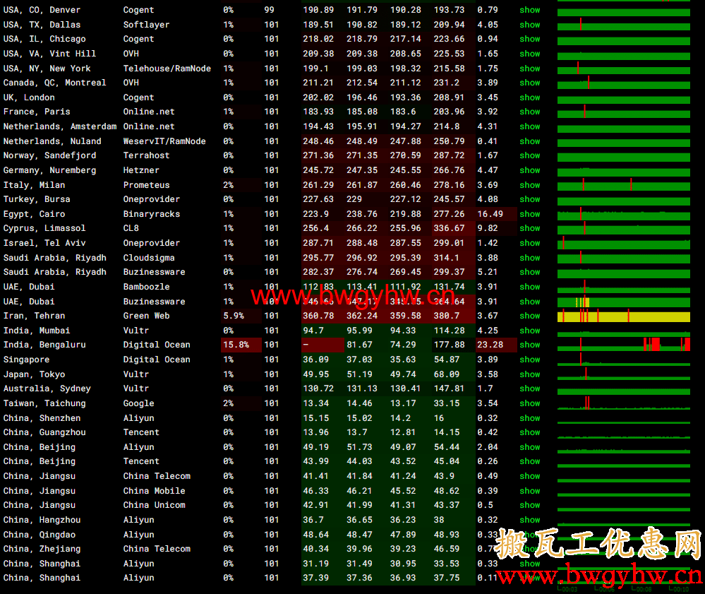This screenshot has width=705, height=594.
Task: Click show for Norway, Sandefjord
Action: coord(530,155)
